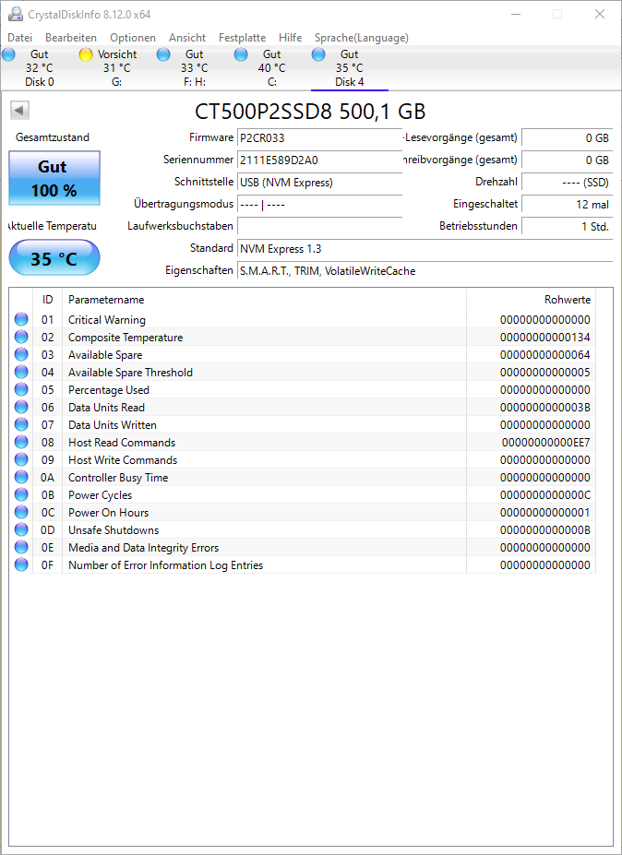Screen dimensions: 622x855
Task: Click the Schnittstelle field USB (NVM Express)
Action: tap(319, 183)
